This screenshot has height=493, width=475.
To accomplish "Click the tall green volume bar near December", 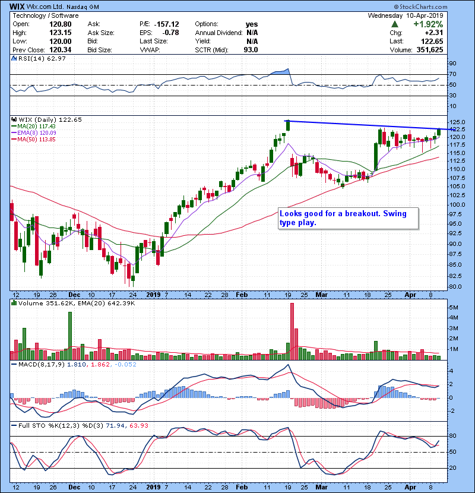I will tap(70, 336).
